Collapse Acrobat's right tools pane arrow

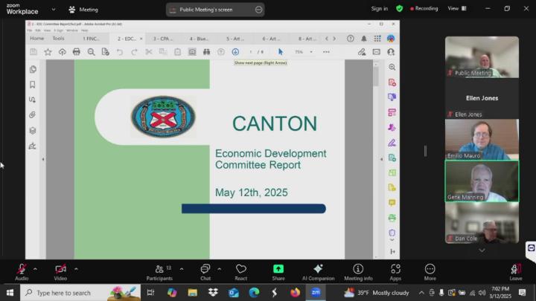(382, 159)
